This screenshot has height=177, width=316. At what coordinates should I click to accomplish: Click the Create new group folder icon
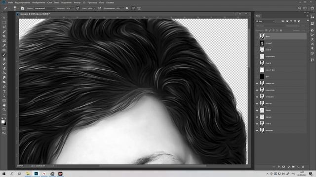(x=293, y=167)
